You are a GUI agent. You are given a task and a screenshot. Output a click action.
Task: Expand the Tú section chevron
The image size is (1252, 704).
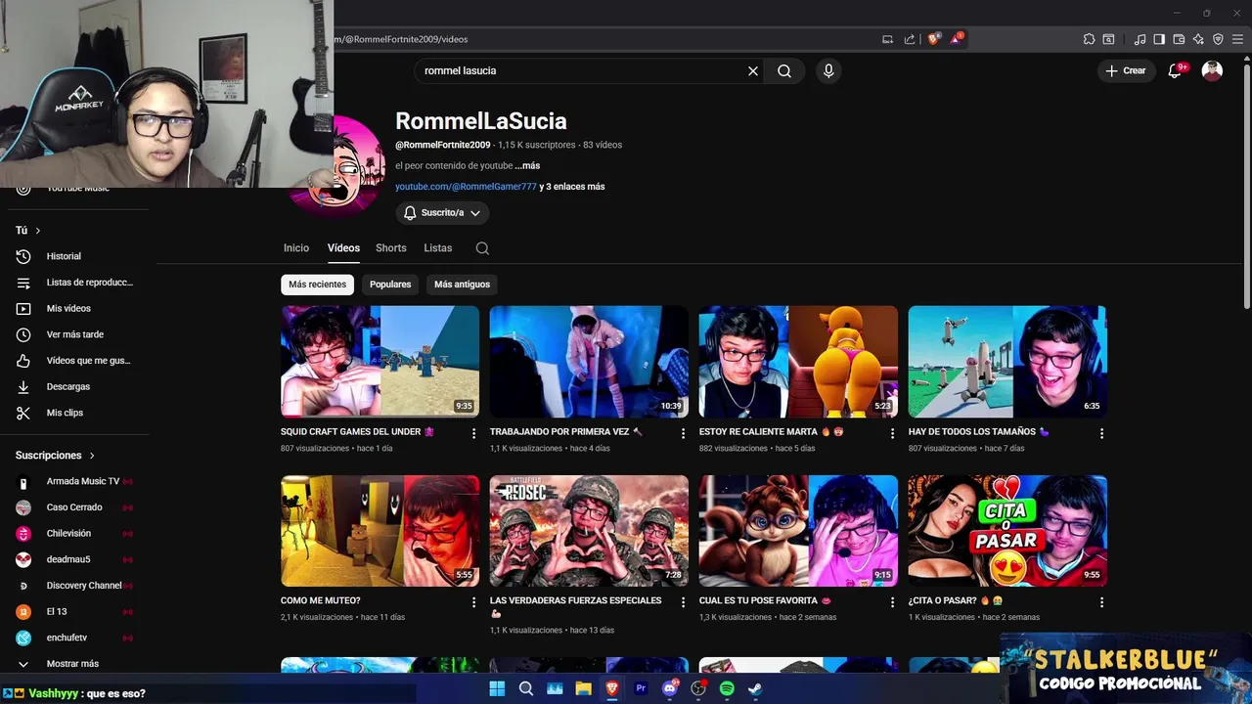click(x=38, y=231)
